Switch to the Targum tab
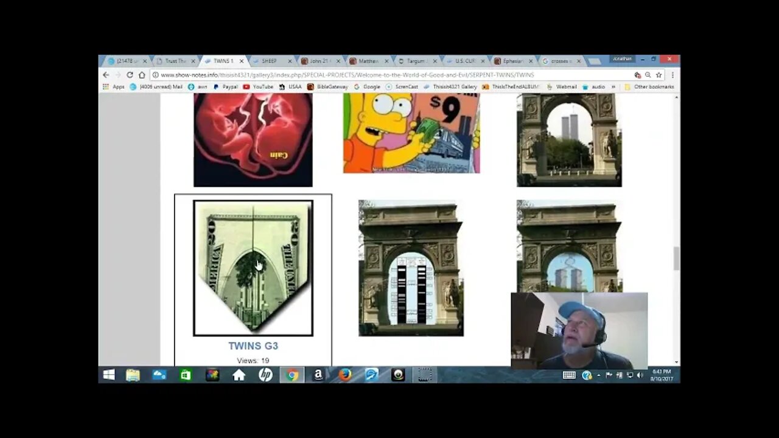This screenshot has width=779, height=438. point(416,61)
